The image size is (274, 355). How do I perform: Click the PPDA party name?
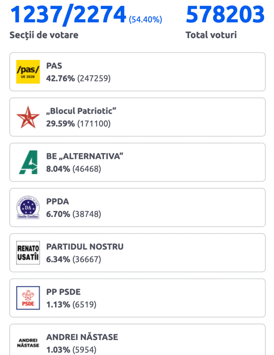(x=58, y=202)
